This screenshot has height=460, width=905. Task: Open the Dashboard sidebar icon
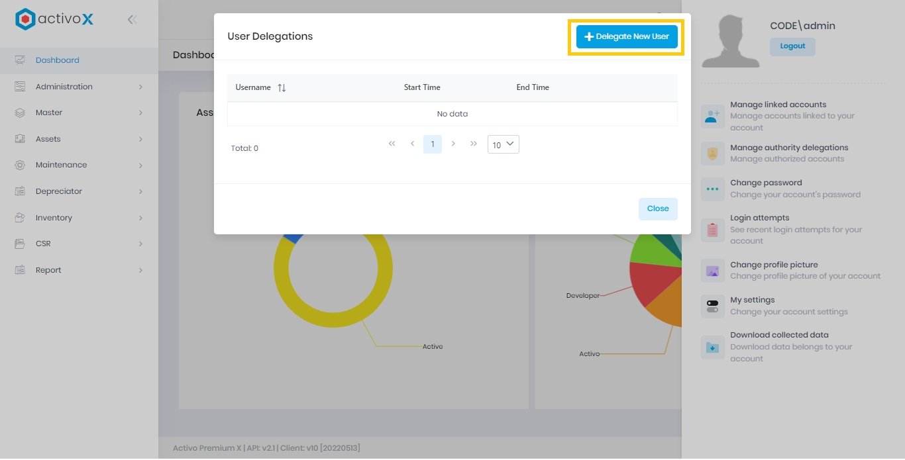(19, 60)
